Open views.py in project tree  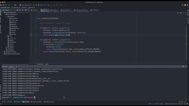click(x=13, y=34)
